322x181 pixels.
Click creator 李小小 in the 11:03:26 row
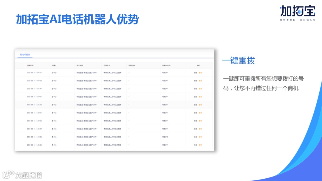point(54,145)
